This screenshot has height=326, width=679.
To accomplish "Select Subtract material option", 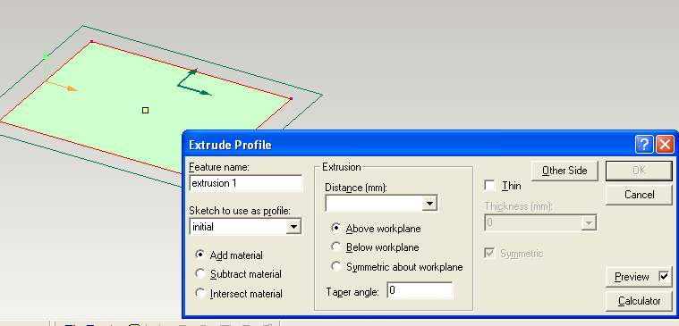I will [200, 273].
